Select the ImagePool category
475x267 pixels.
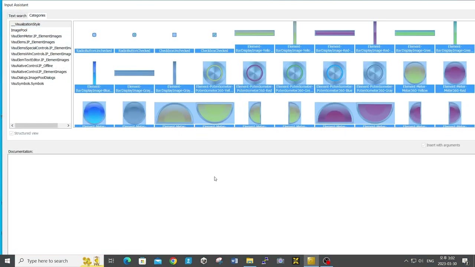tap(19, 30)
